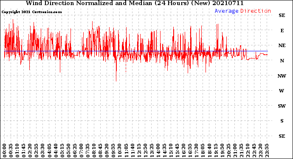
Task: Click the "01:45" time axis label
Action: (24, 151)
